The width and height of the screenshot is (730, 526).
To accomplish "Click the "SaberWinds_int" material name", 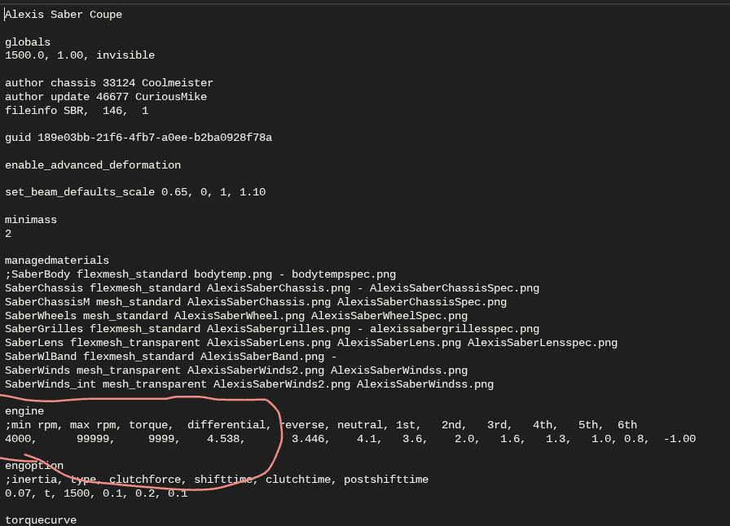I will point(51,384).
